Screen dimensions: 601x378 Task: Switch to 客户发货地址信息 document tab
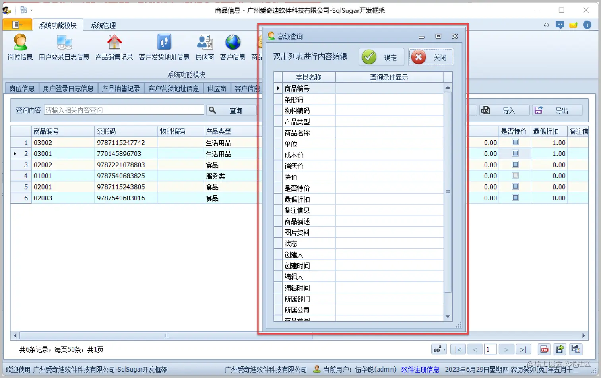click(174, 88)
